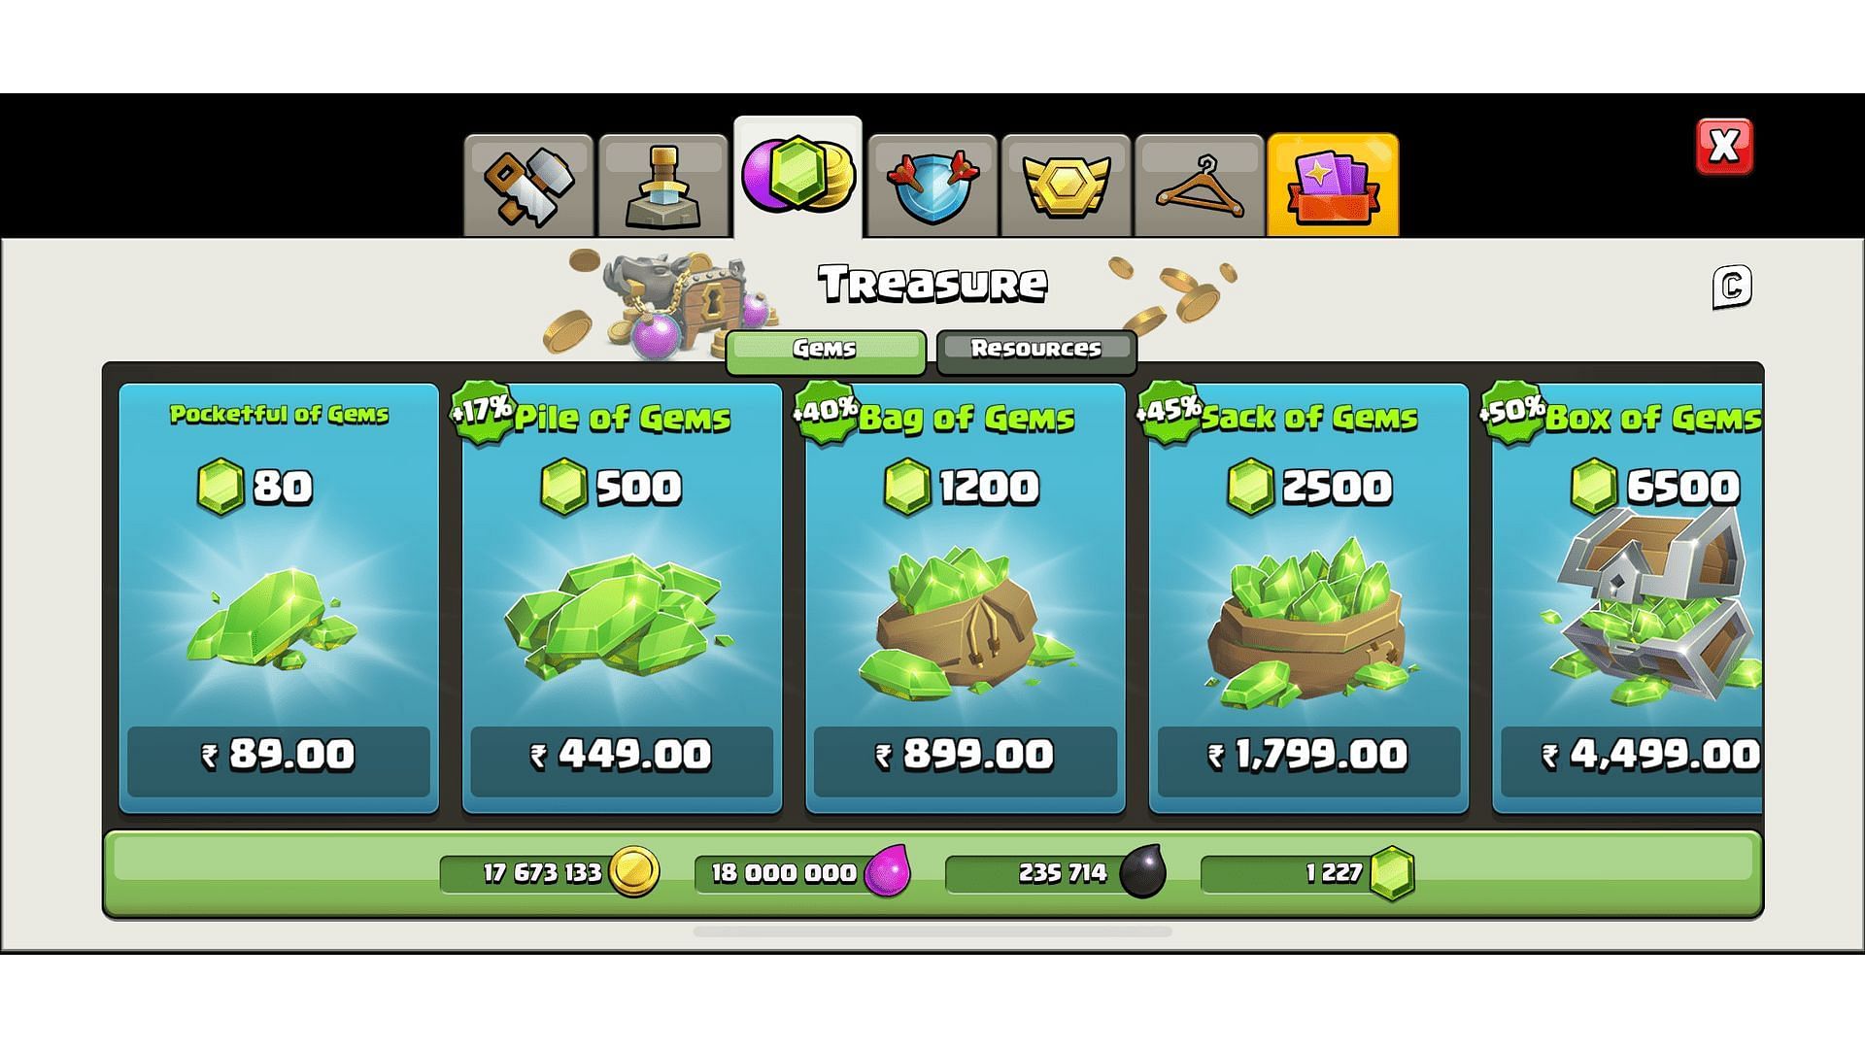The image size is (1865, 1049).
Task: Tap the pink elixir balance counter
Action: tap(803, 872)
